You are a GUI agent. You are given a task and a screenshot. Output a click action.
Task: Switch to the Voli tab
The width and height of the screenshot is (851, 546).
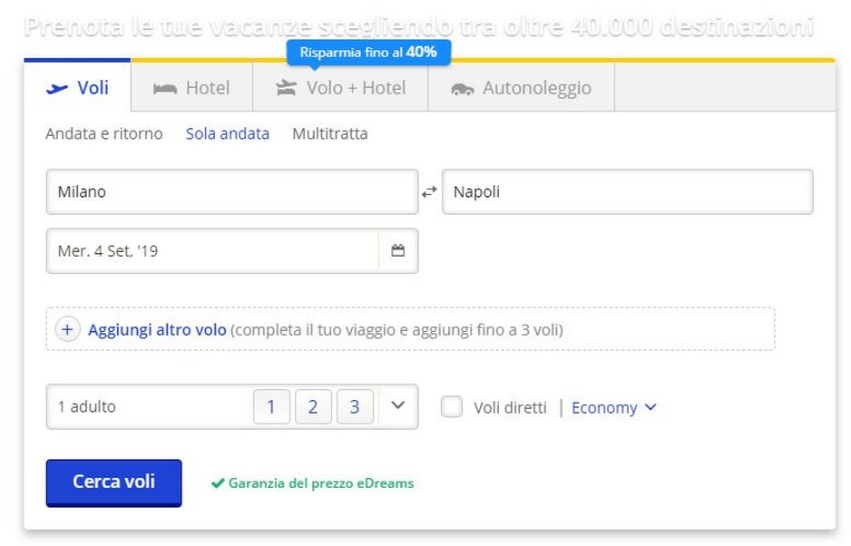point(77,87)
